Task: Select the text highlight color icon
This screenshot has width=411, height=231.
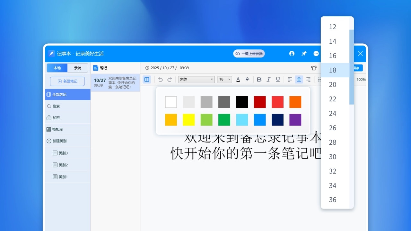Action: click(248, 79)
